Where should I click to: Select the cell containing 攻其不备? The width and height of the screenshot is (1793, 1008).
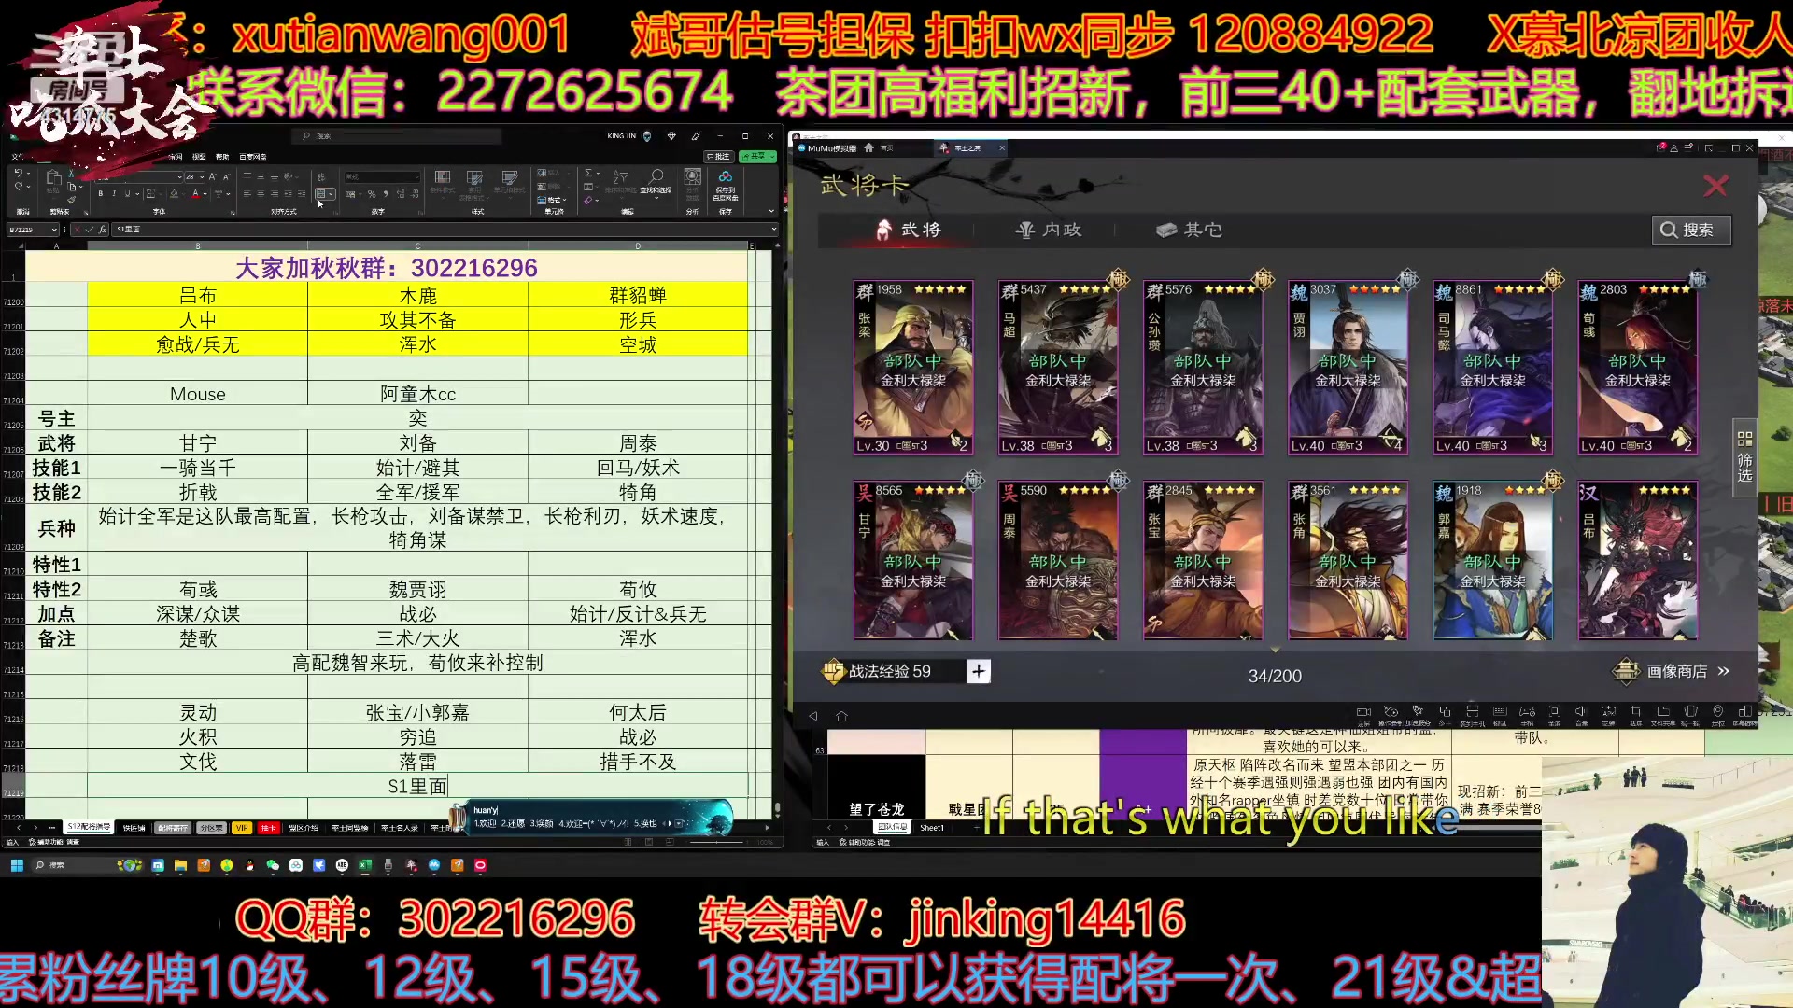tap(417, 320)
